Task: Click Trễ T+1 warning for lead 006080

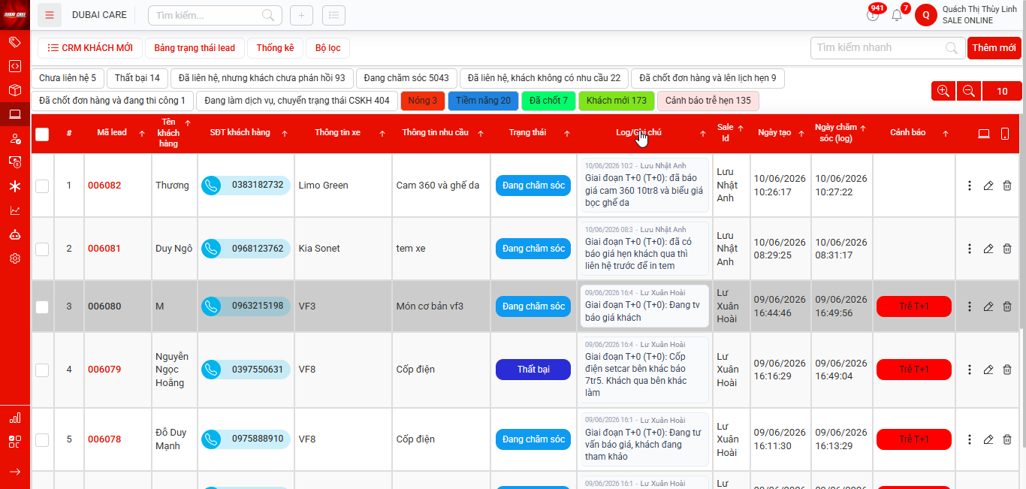Action: click(x=914, y=306)
